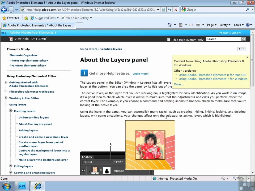The width and height of the screenshot is (255, 191).
Task: Expand the Working in the Editor node
Action: pos(6,98)
